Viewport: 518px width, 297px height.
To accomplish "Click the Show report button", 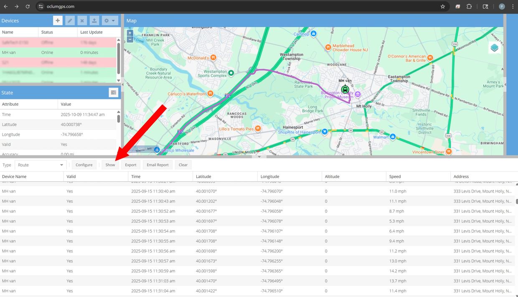I will pyautogui.click(x=110, y=165).
